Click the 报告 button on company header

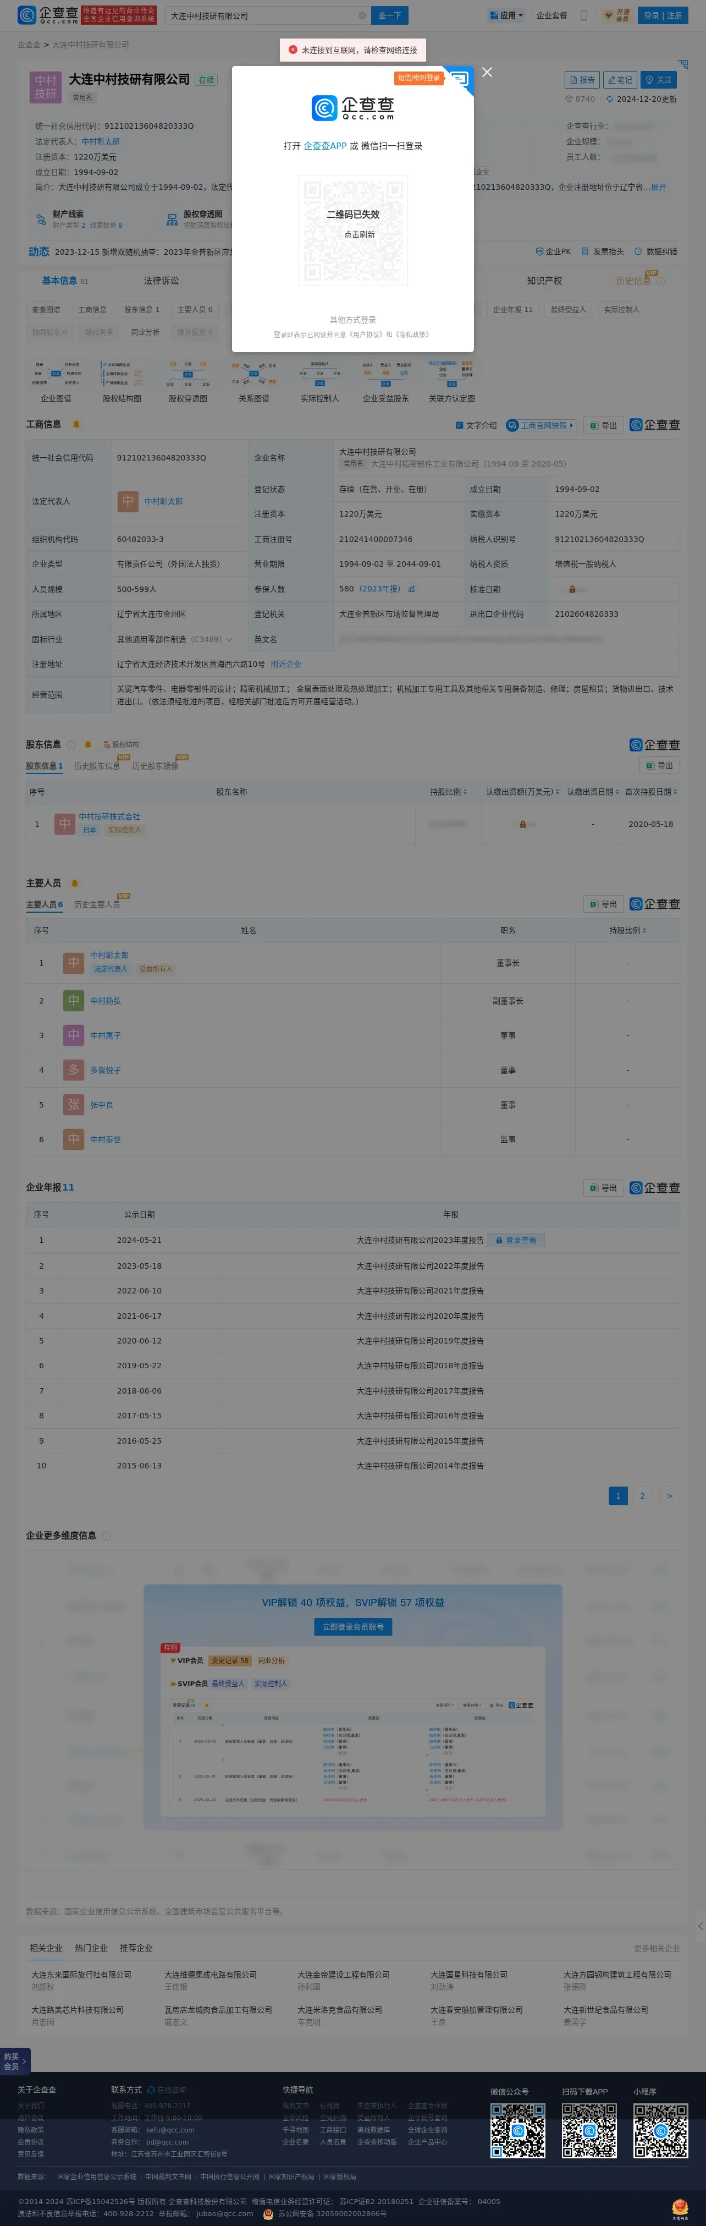click(x=582, y=79)
